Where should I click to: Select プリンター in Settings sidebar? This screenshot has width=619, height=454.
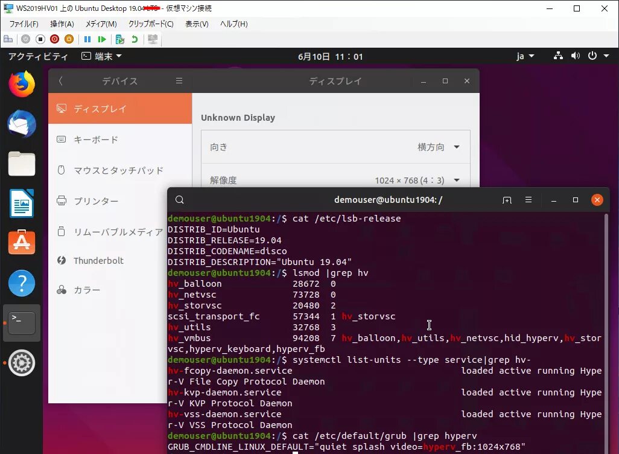point(108,200)
